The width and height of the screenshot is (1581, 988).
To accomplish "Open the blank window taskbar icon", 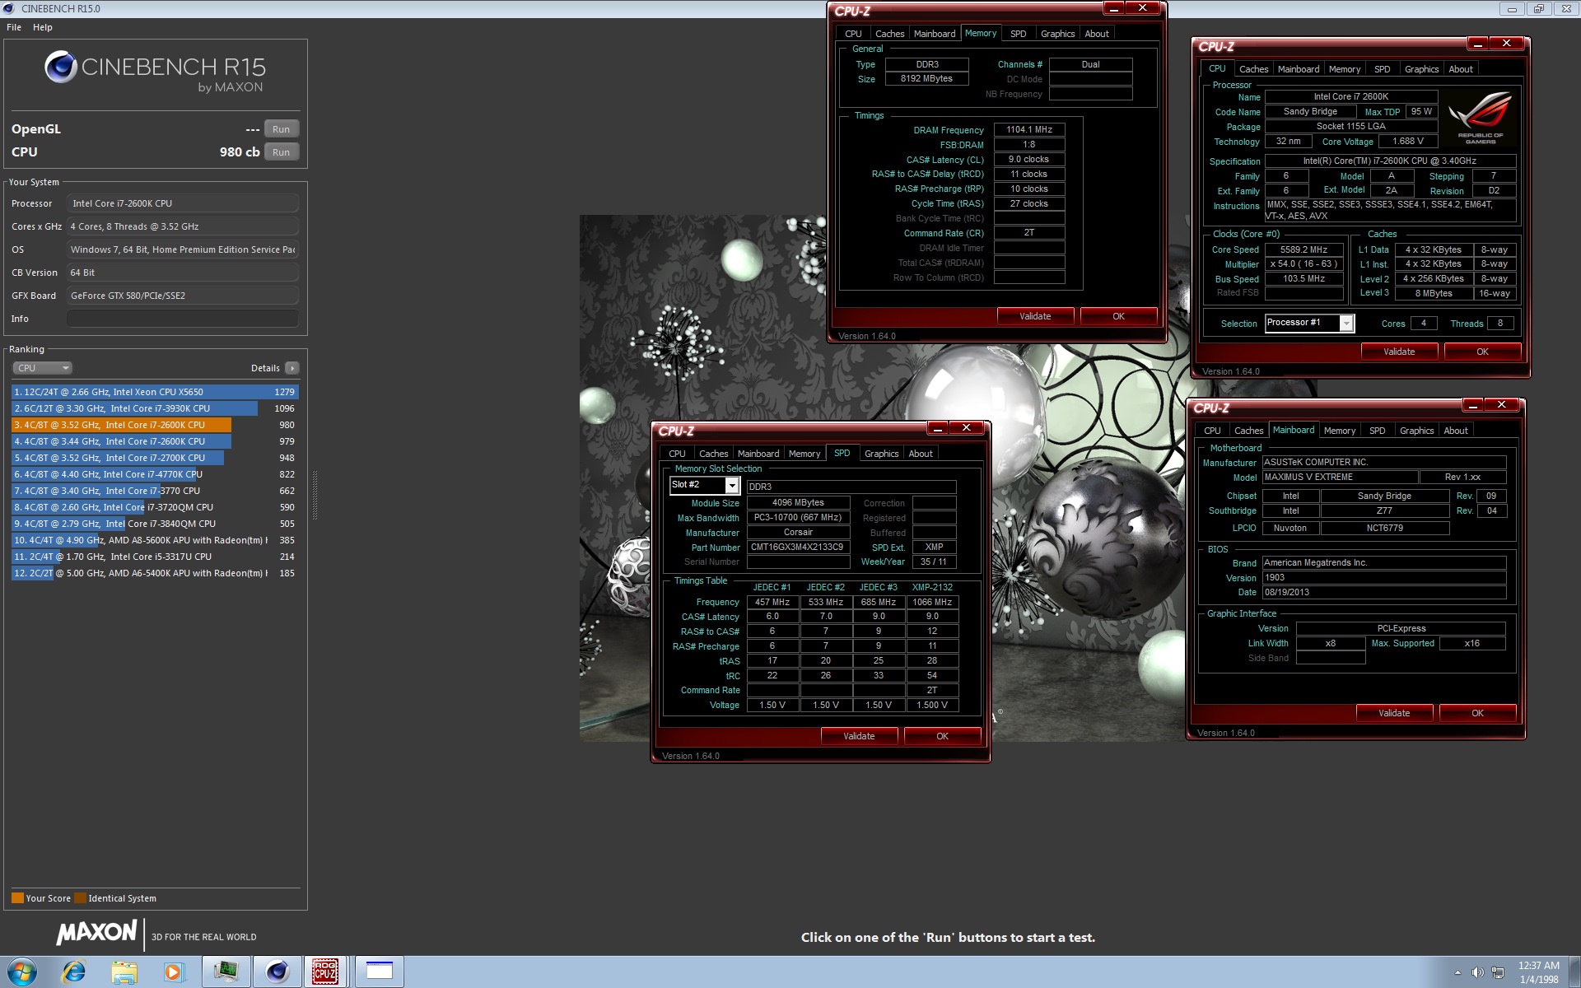I will tap(380, 972).
